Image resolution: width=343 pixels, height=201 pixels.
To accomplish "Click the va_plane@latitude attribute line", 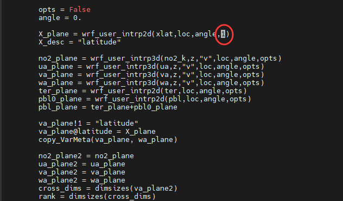I will pyautogui.click(x=97, y=131).
